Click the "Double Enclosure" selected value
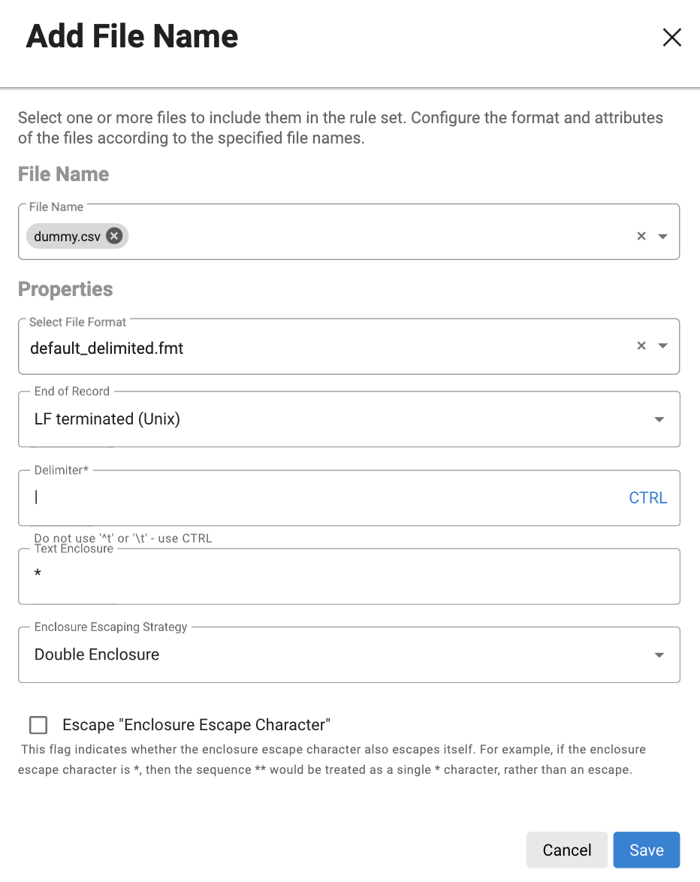Viewport: 700px width, 882px height. [97, 654]
